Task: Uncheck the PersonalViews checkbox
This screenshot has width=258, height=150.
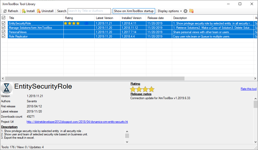Action: pos(3,32)
